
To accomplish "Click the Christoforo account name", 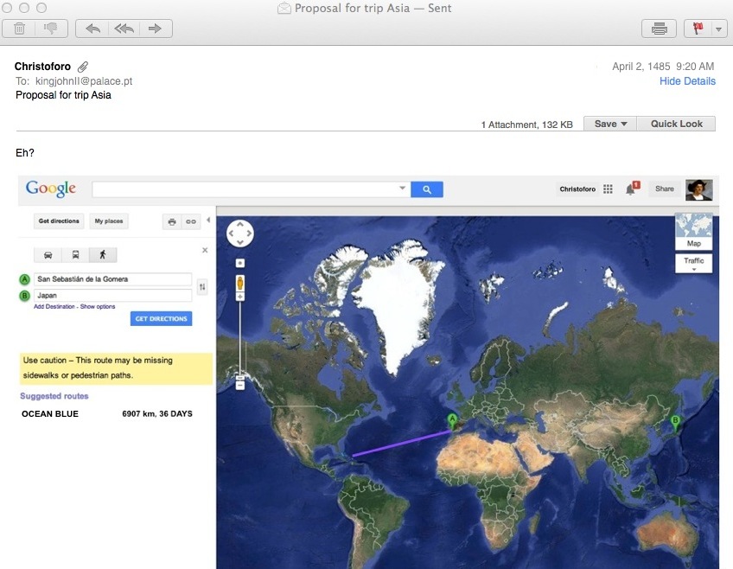I will 577,189.
